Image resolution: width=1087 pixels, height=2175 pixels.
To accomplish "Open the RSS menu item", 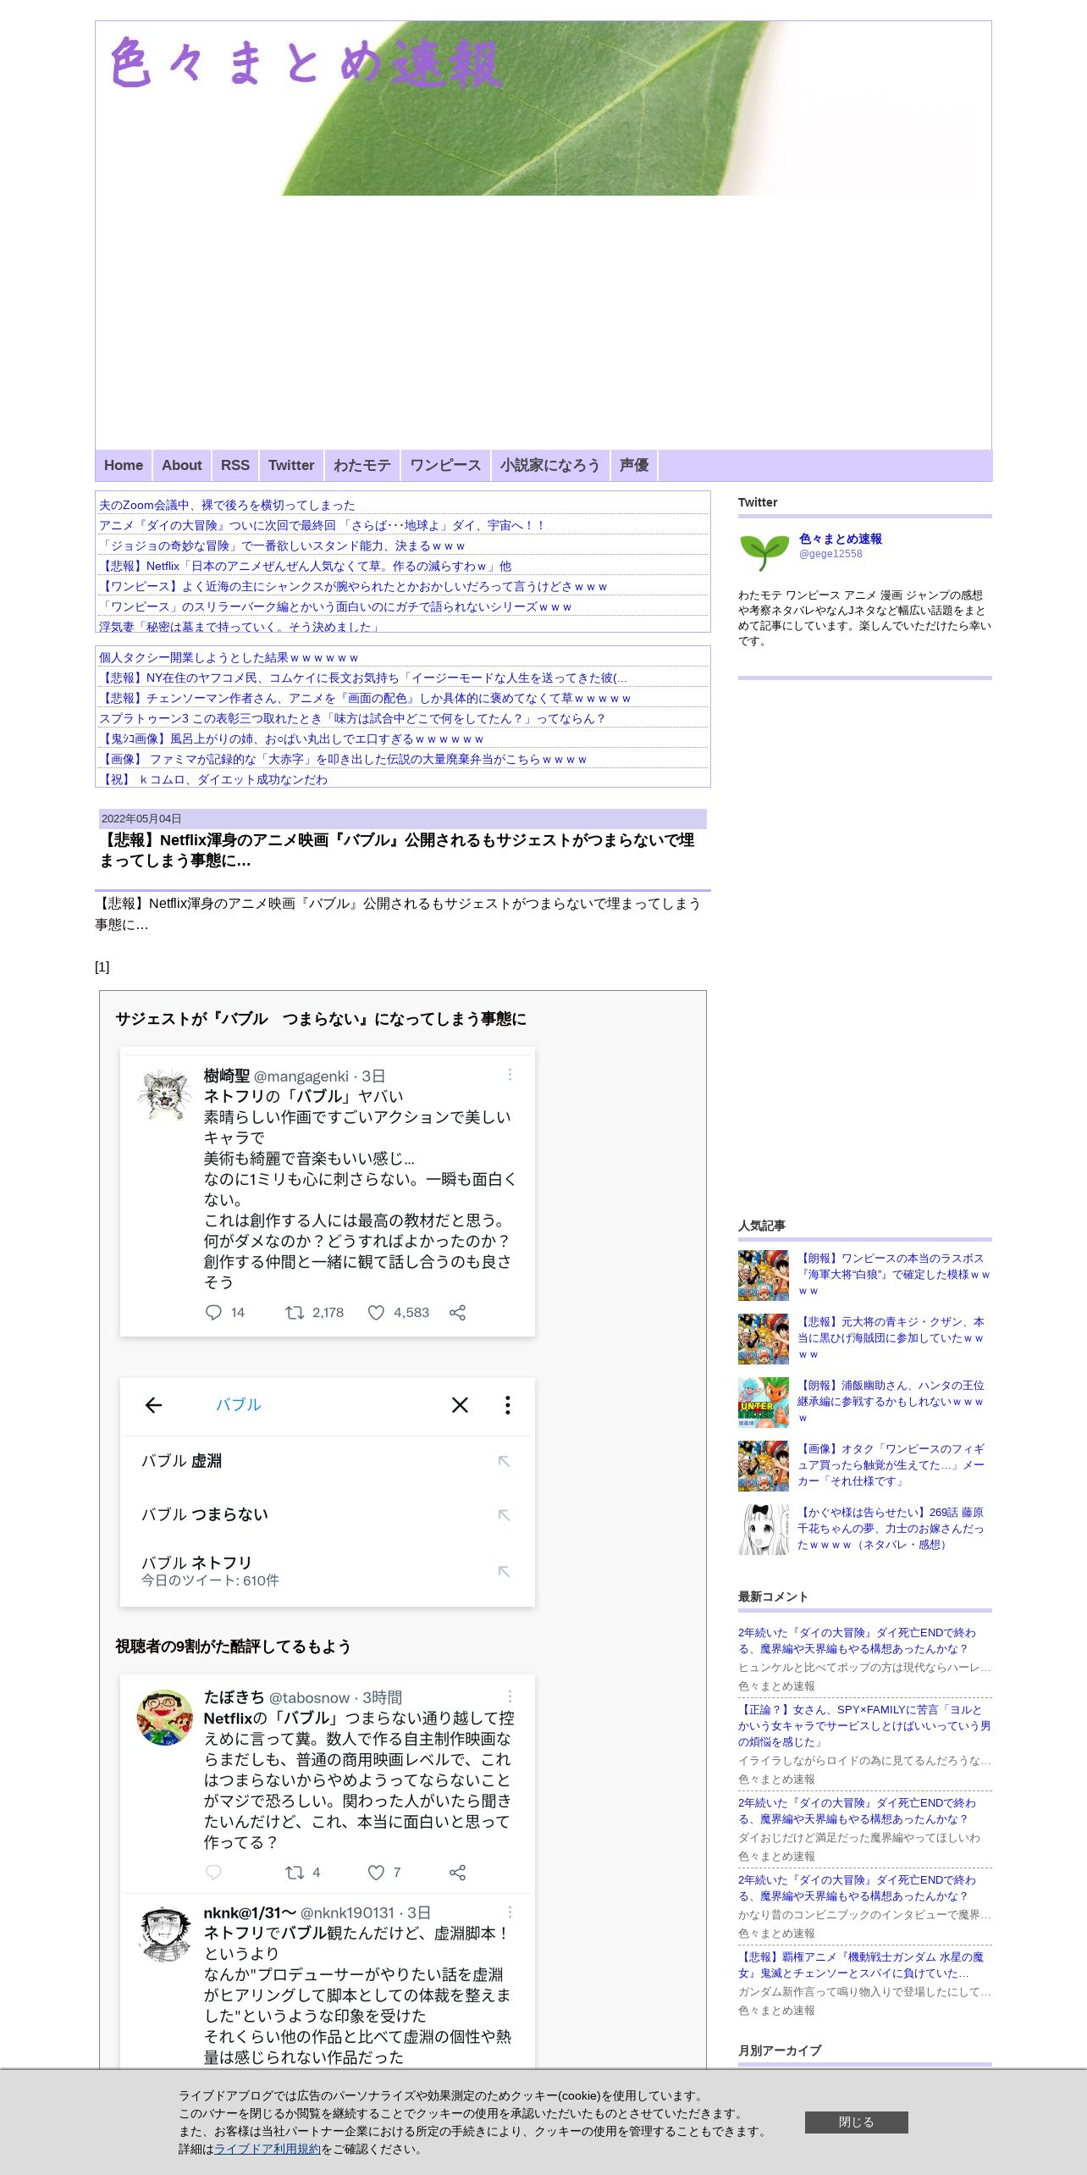I will coord(235,465).
